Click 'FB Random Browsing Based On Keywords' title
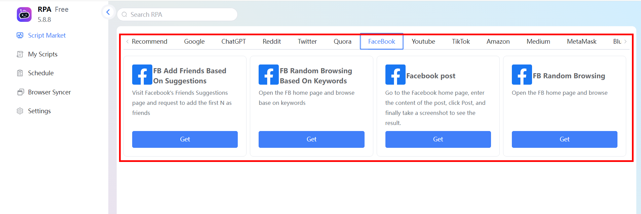Screen dimensions: 641x214 [x=316, y=76]
